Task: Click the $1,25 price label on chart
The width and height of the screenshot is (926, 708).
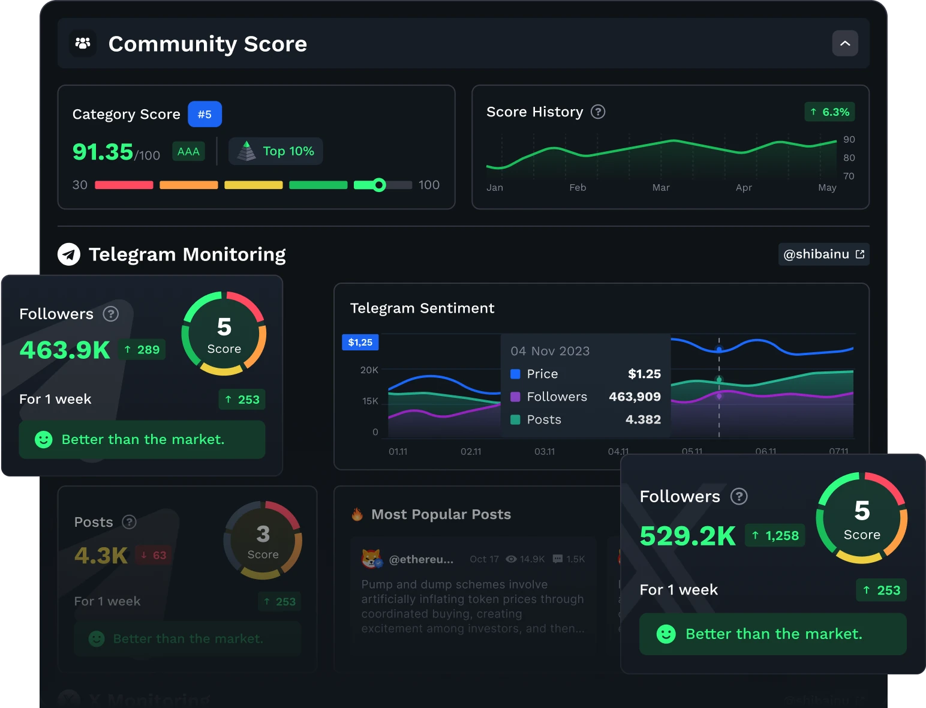Action: click(x=360, y=342)
